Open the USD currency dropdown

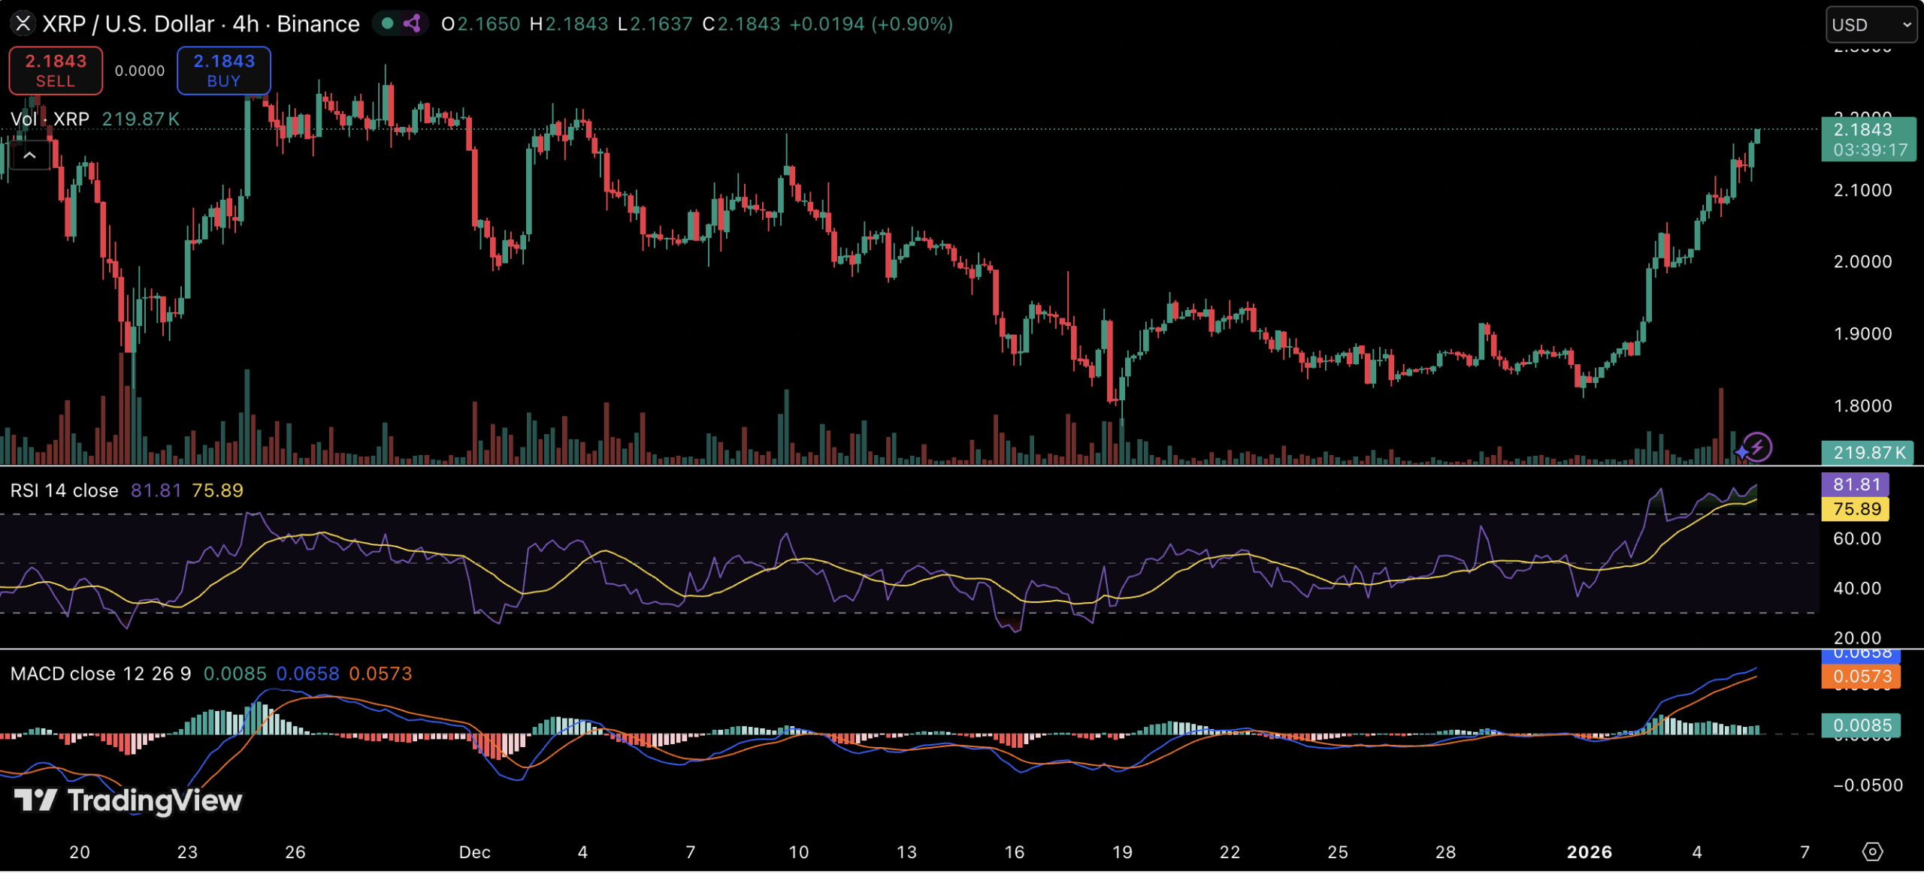pos(1871,25)
